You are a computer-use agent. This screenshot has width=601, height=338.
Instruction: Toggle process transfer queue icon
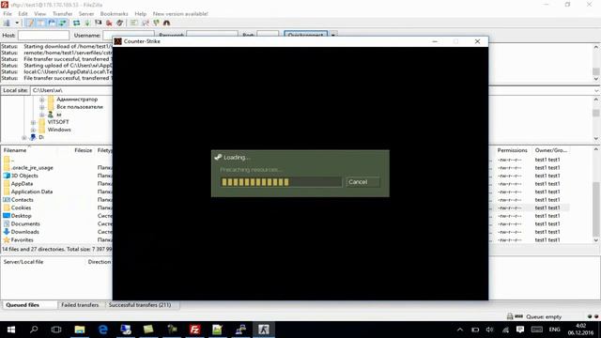pos(87,23)
